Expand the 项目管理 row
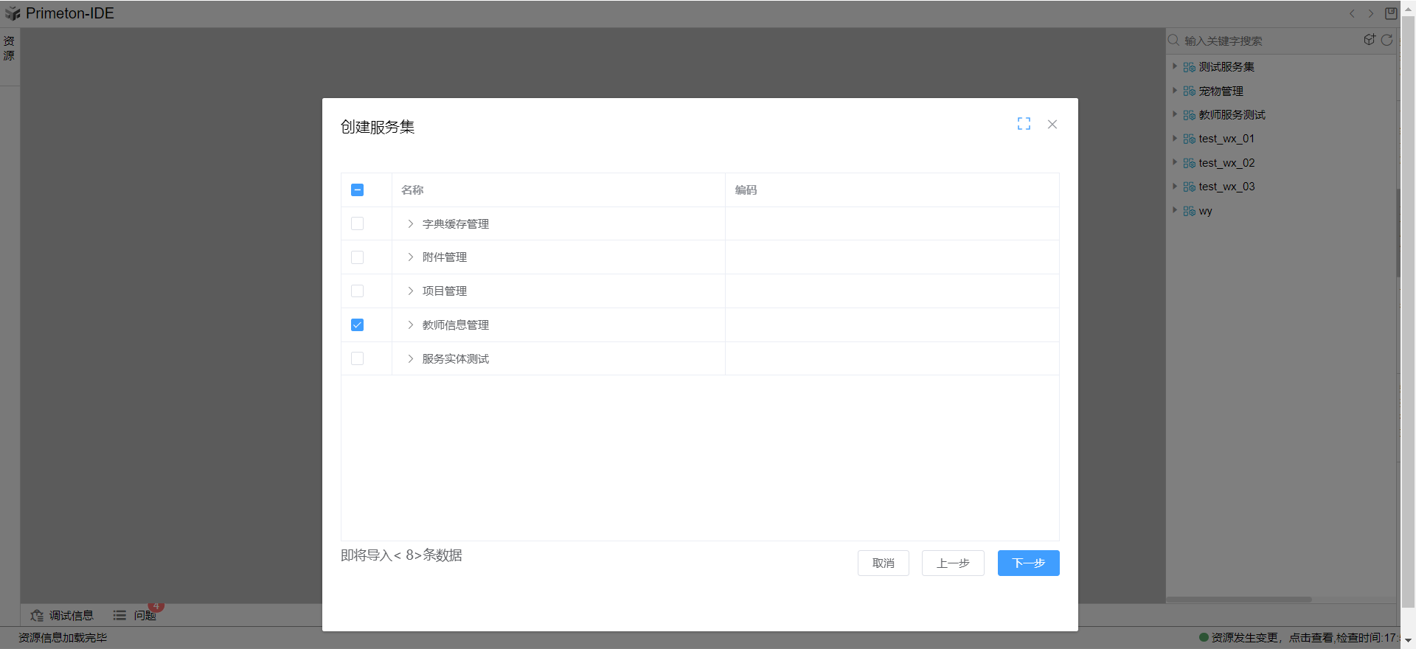 coord(411,291)
